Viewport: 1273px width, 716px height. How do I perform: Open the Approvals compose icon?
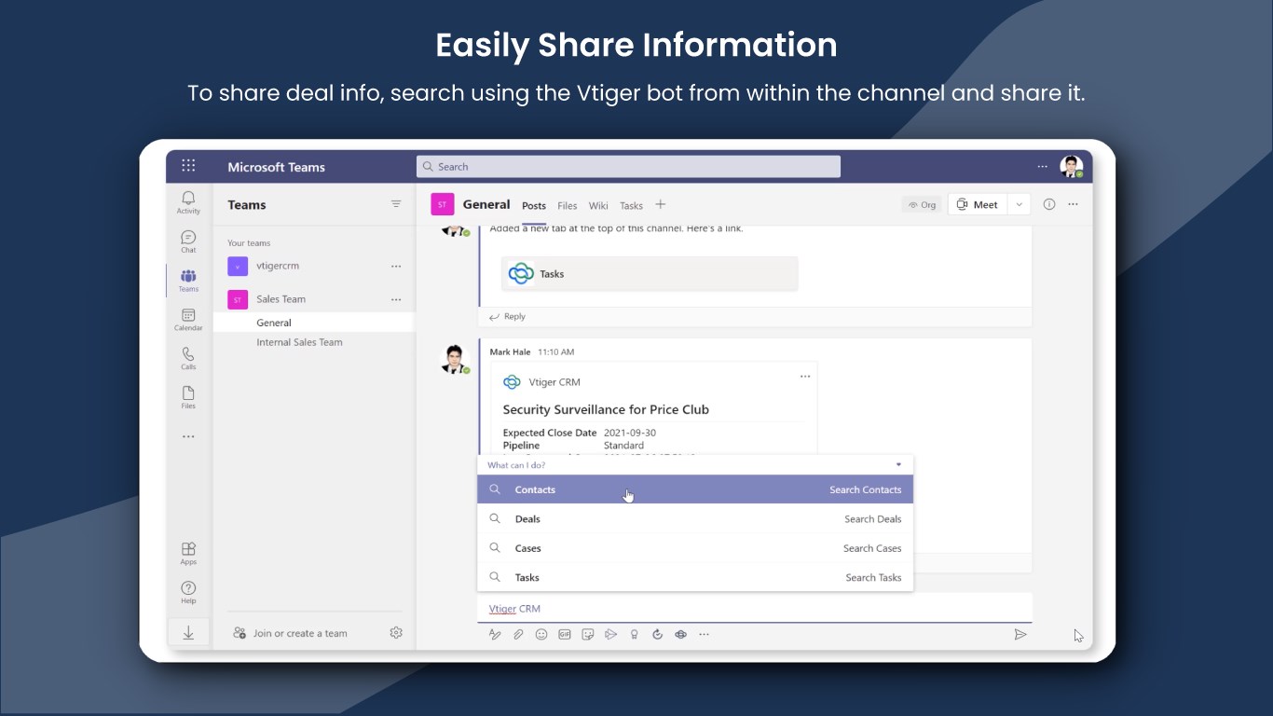657,634
